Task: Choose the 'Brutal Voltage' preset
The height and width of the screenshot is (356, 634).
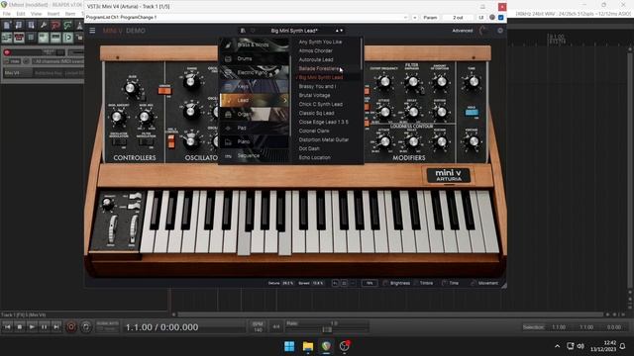Action: pyautogui.click(x=314, y=95)
